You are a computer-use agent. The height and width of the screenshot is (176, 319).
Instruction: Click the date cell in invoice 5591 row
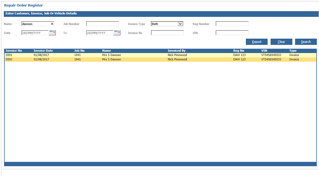click(x=41, y=55)
